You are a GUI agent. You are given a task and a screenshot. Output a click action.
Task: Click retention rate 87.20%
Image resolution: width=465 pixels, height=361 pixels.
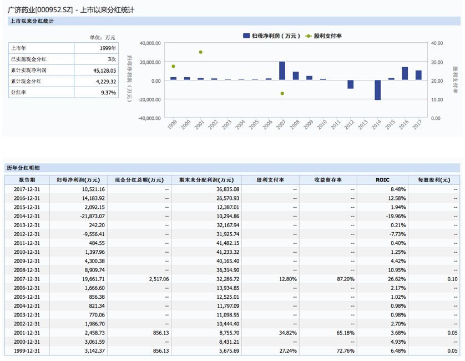tap(346, 279)
